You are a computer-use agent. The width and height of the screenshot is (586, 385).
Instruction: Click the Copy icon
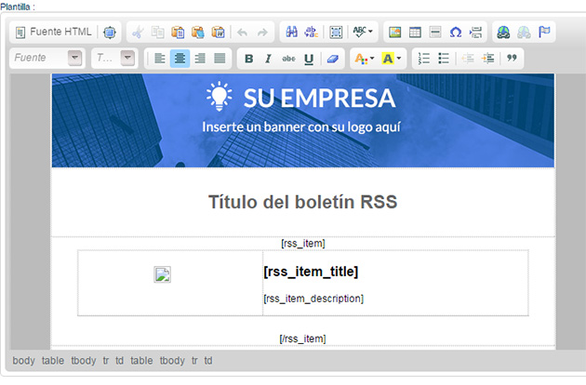[x=158, y=33]
